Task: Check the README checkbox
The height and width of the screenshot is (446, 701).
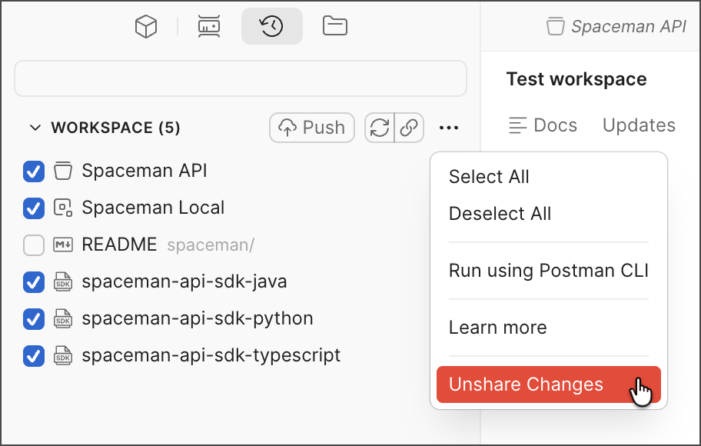Action: [x=34, y=245]
